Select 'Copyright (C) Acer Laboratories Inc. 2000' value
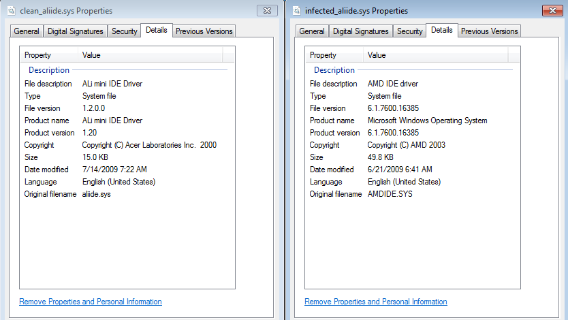Screen dimensions: 568x320 (149, 145)
